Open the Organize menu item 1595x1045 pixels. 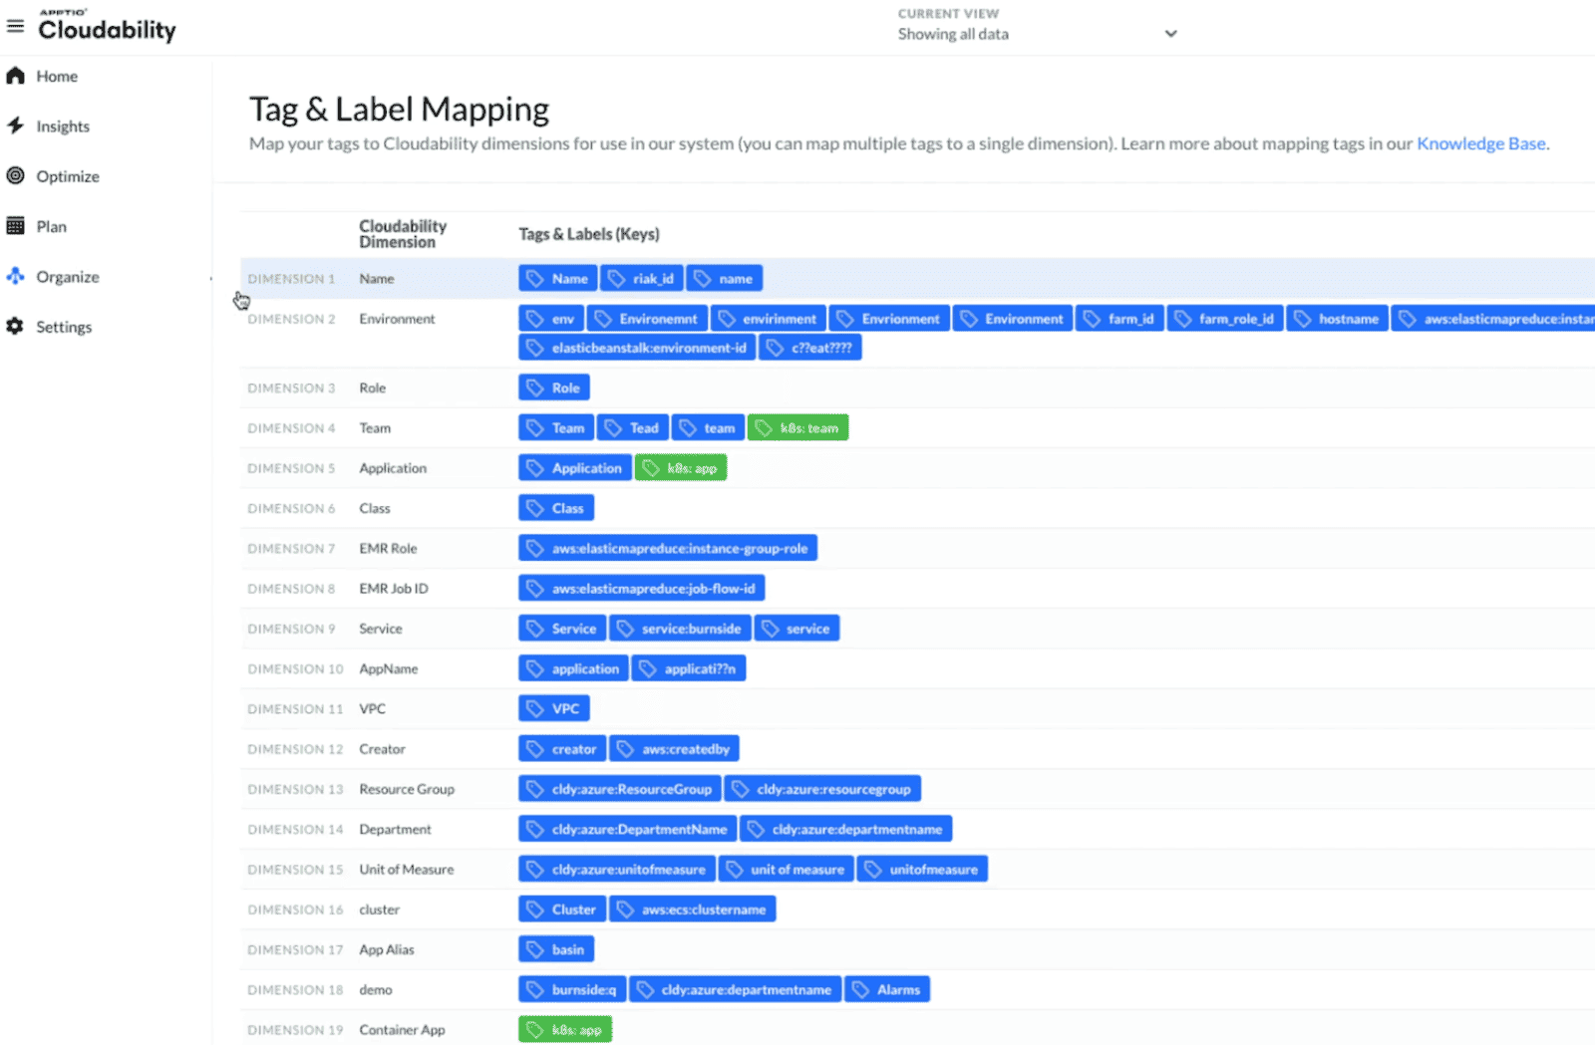(68, 277)
